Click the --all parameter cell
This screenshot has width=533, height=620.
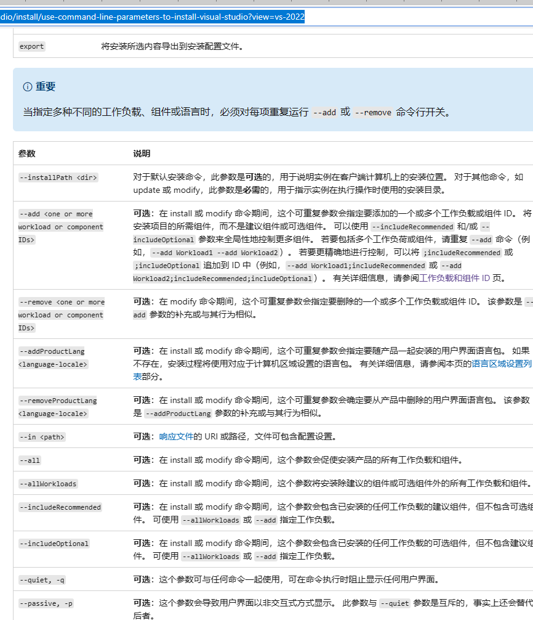coord(30,460)
